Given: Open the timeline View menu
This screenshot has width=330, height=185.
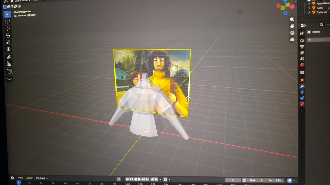Looking at the screenshot, I should click(x=21, y=178).
